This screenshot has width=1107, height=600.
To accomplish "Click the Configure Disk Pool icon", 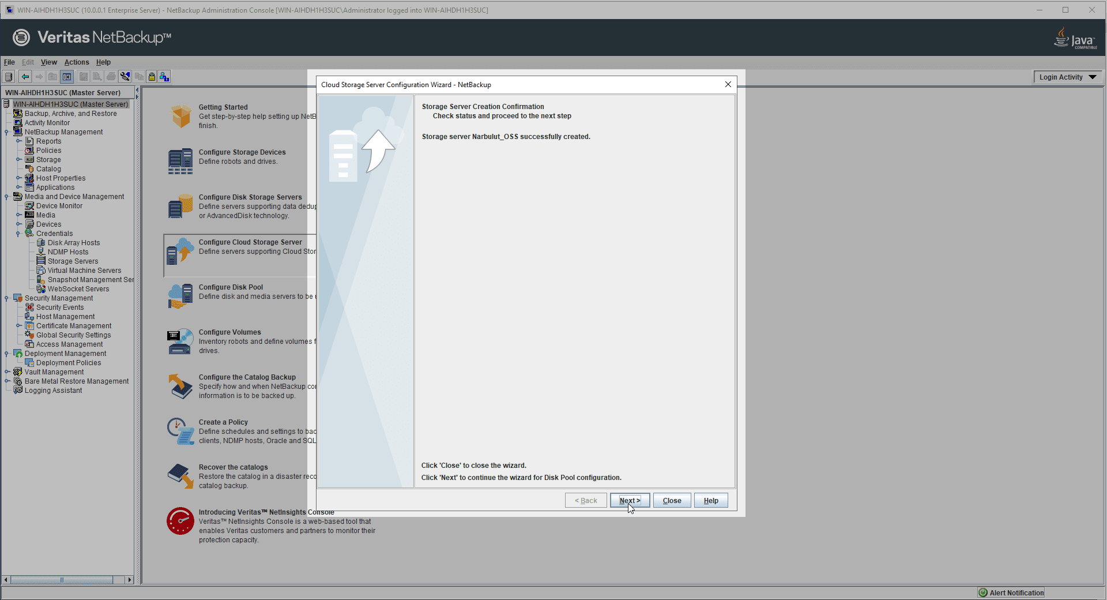I will [x=180, y=296].
